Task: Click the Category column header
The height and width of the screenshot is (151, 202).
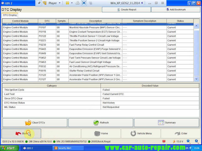Action: (52, 86)
